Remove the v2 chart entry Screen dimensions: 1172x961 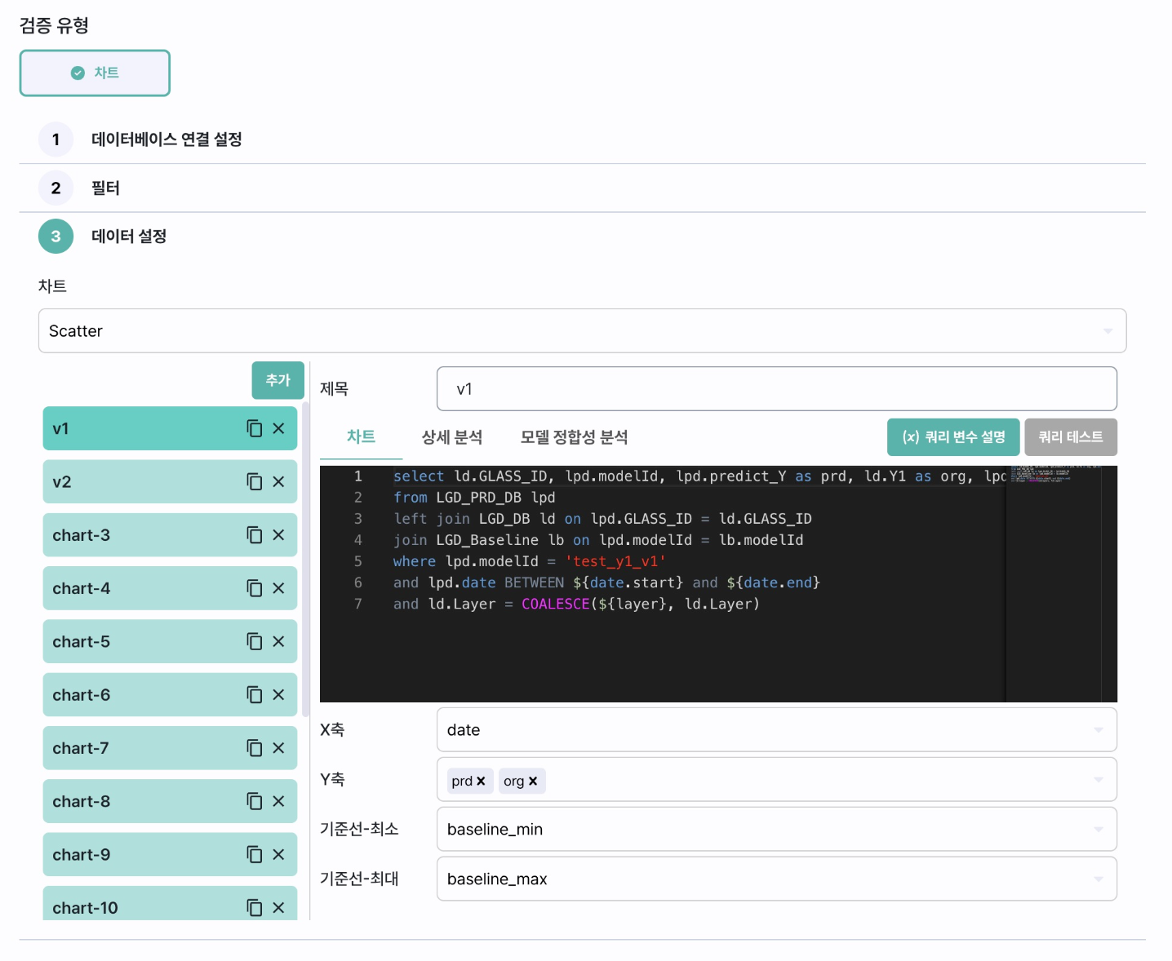click(x=278, y=481)
